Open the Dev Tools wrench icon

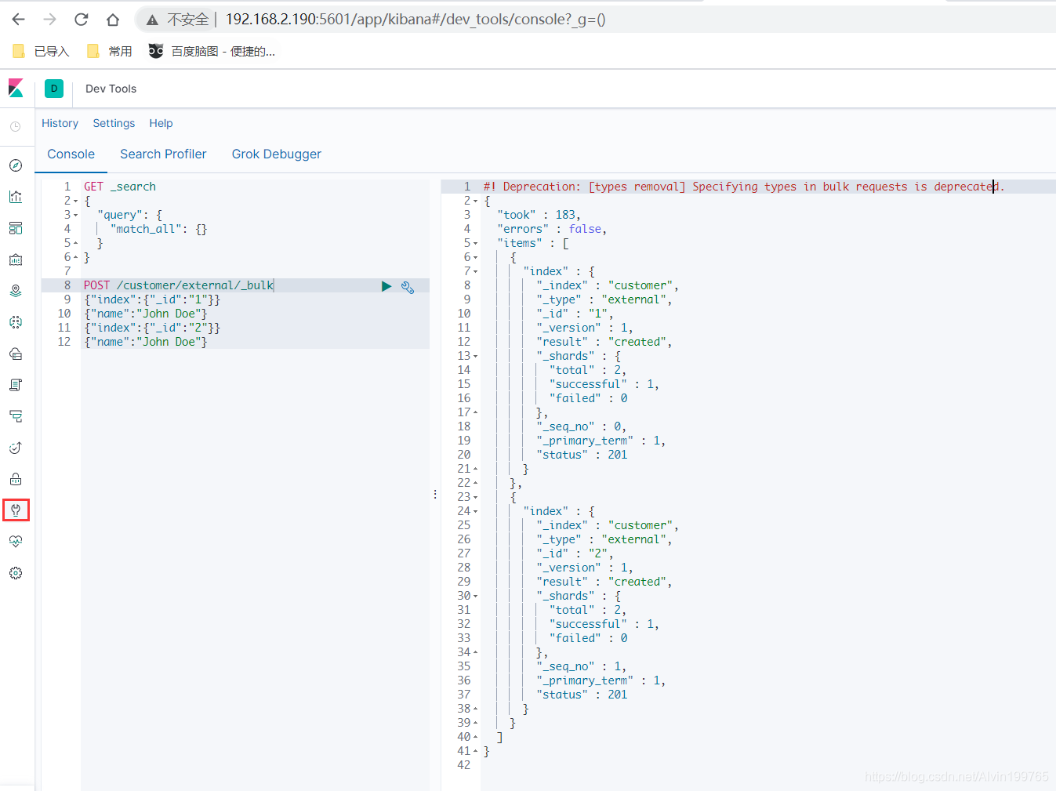point(16,510)
